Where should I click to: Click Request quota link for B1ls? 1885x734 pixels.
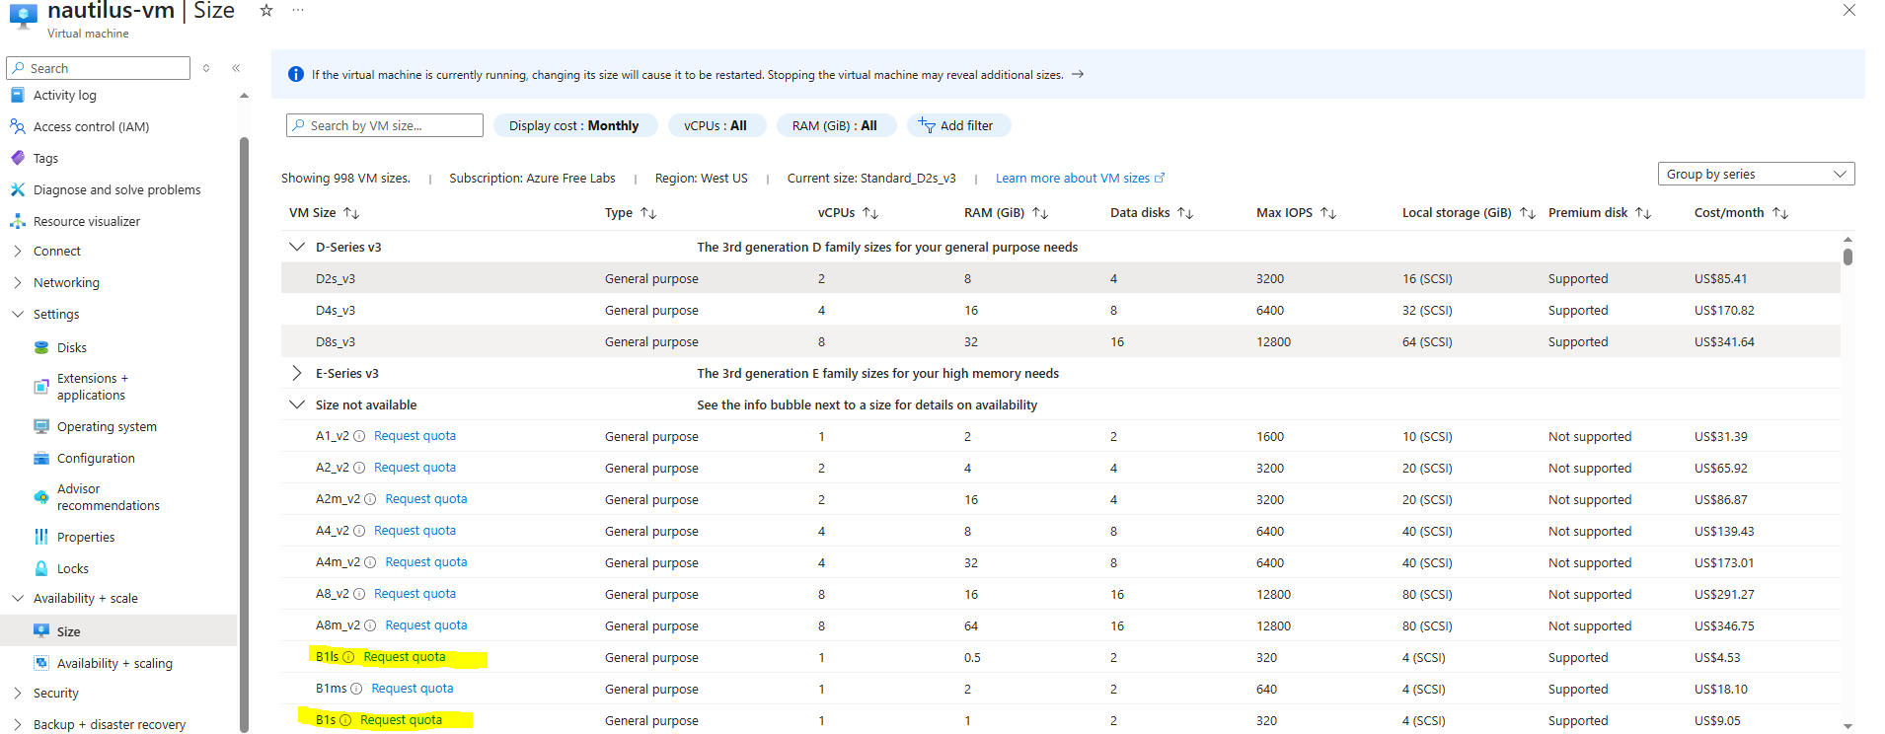pos(405,657)
